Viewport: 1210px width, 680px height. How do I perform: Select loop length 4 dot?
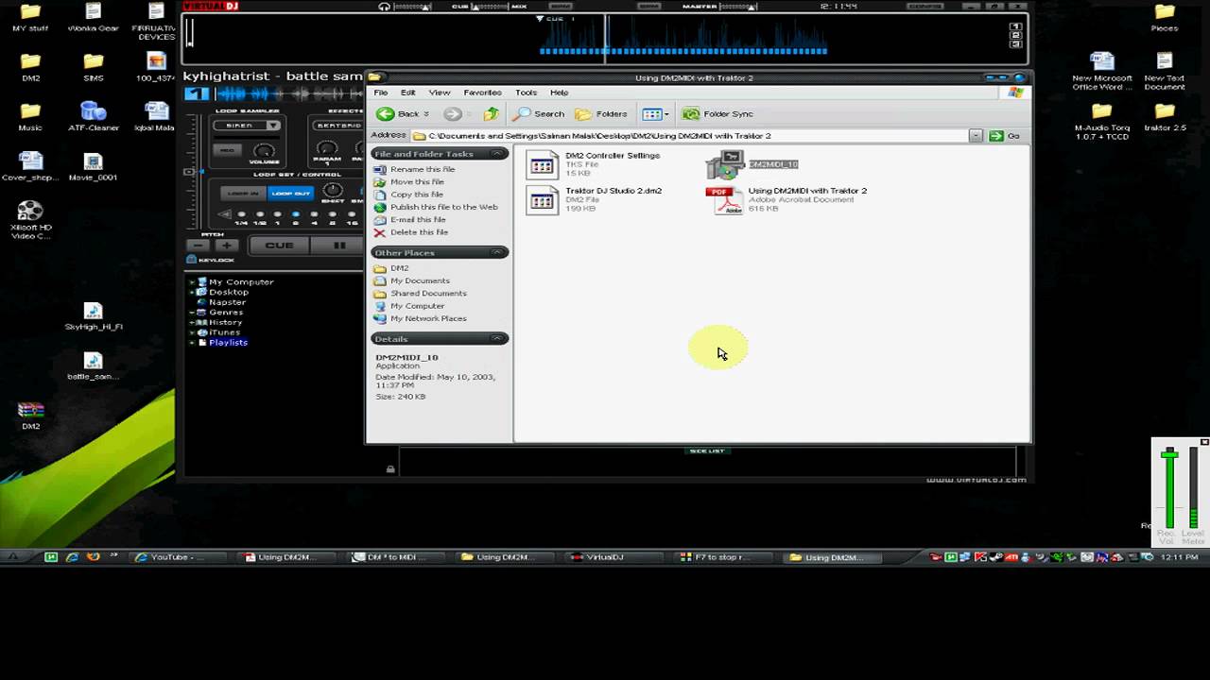(x=314, y=214)
